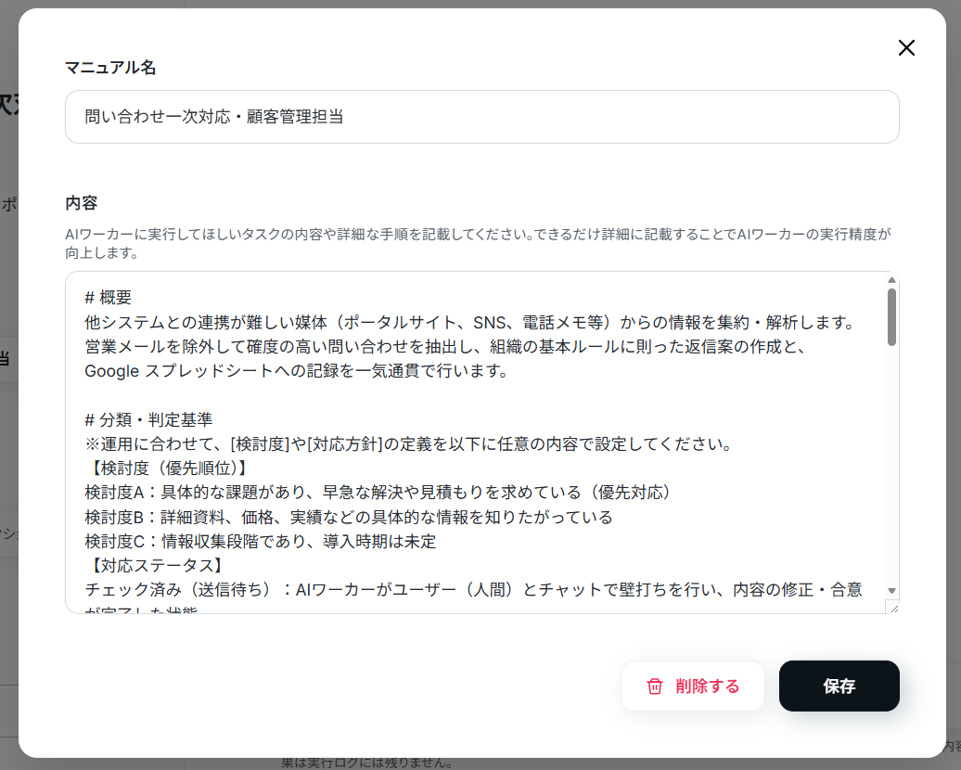Focus the マニュアル名 input field

[481, 117]
